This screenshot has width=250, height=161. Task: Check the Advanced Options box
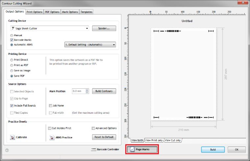[x=94, y=128]
